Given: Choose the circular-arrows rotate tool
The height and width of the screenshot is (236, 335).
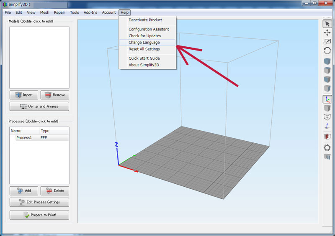Looking at the screenshot, I should [327, 51].
